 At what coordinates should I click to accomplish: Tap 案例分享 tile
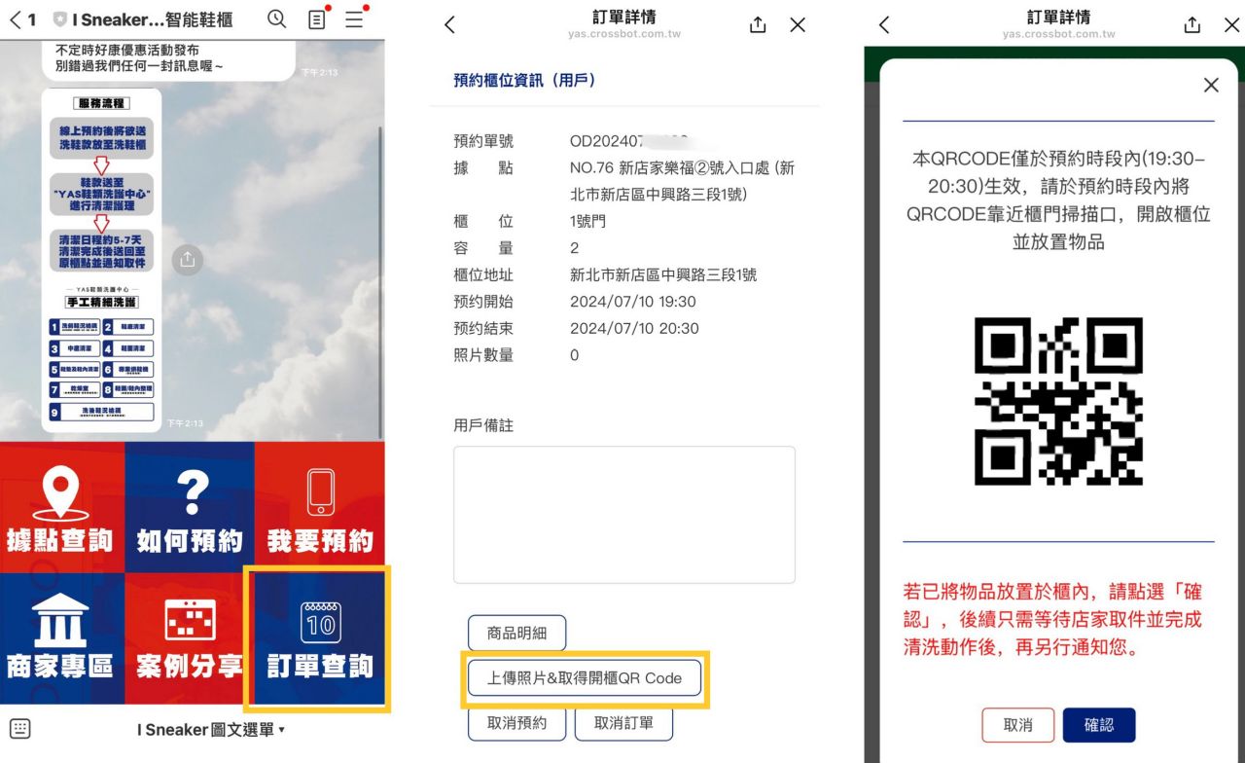click(190, 638)
